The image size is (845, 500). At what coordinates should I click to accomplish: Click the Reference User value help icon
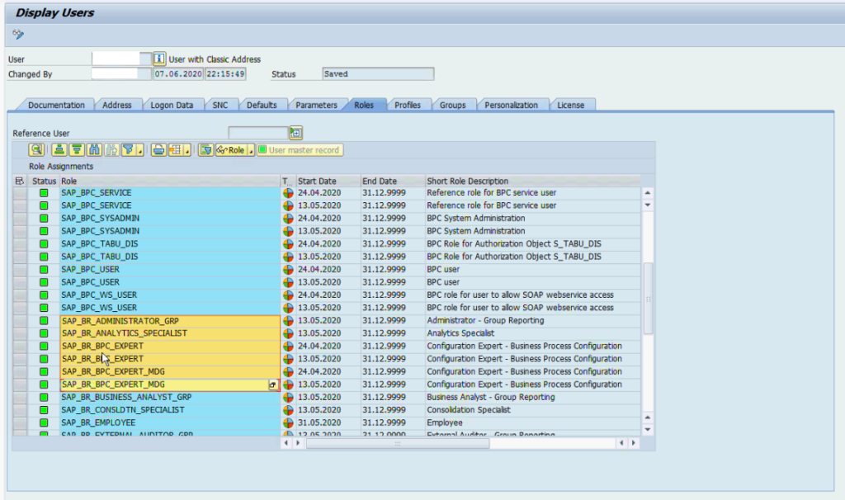click(296, 133)
